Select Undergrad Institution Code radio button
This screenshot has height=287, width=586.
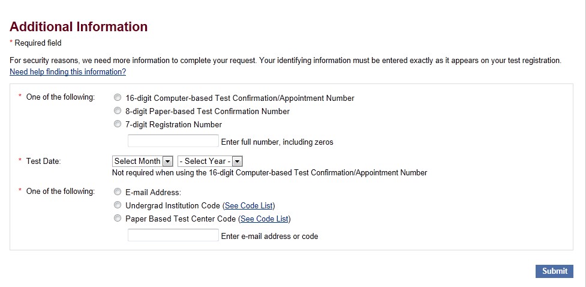[118, 205]
